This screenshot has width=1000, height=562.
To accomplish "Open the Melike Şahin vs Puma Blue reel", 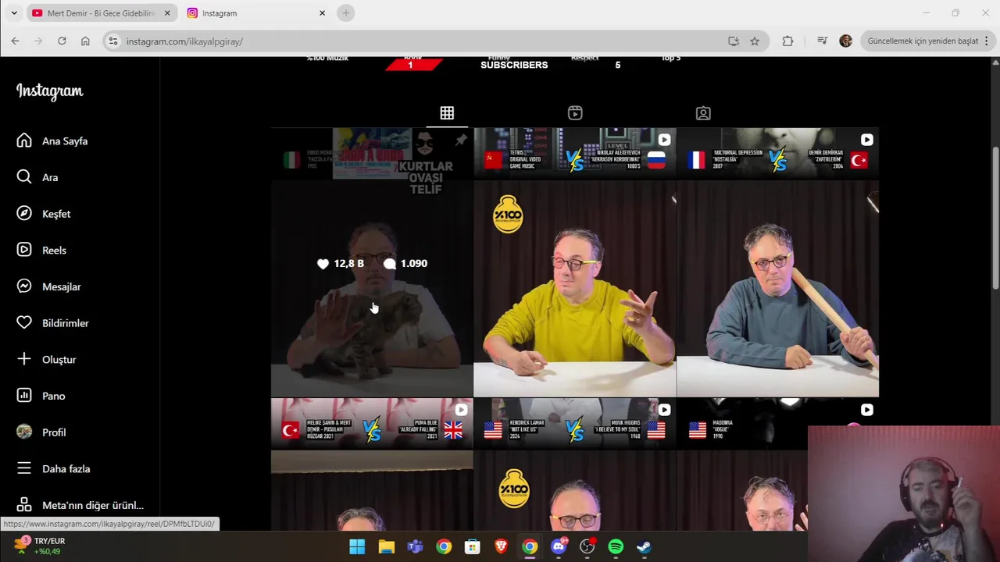I will (372, 464).
